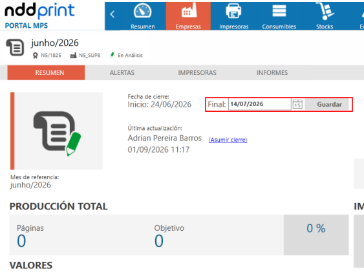Click the 0 % production percentage box
Image resolution: width=364 pixels, height=280 pixels.
coord(316,235)
